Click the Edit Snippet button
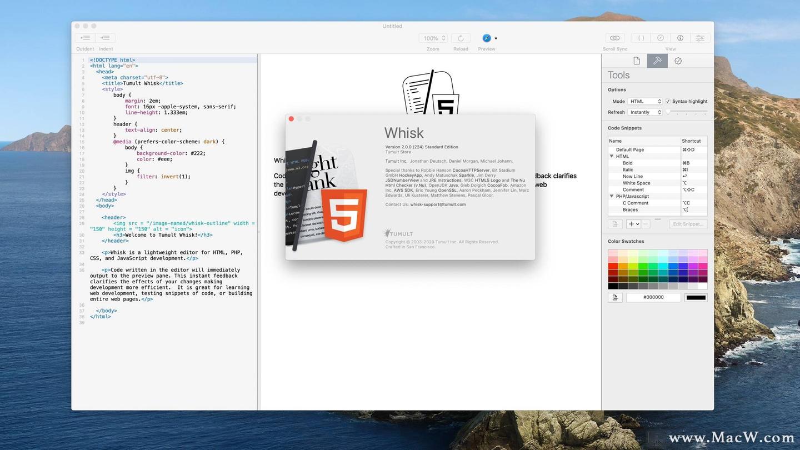This screenshot has height=450, width=800. click(x=687, y=224)
